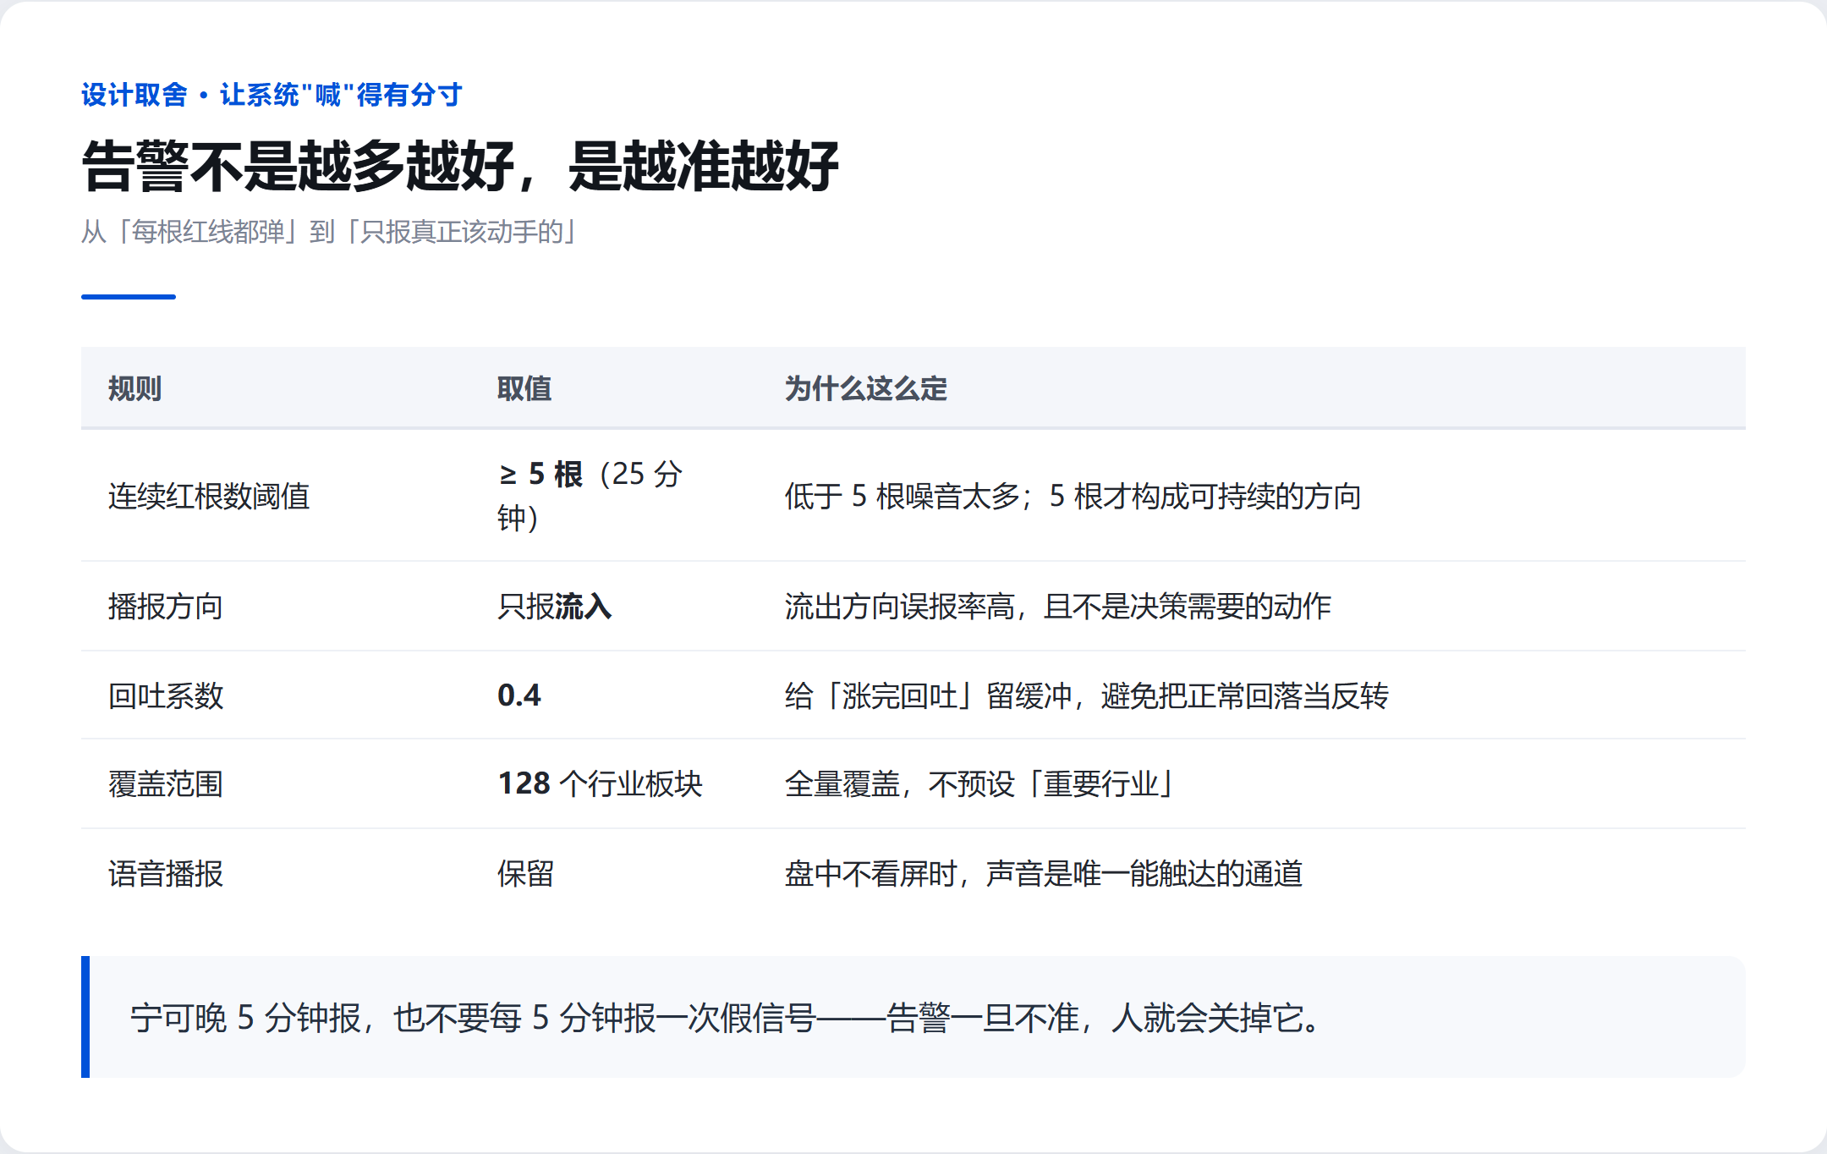Click the reason 流出方向误报率高

point(900,606)
